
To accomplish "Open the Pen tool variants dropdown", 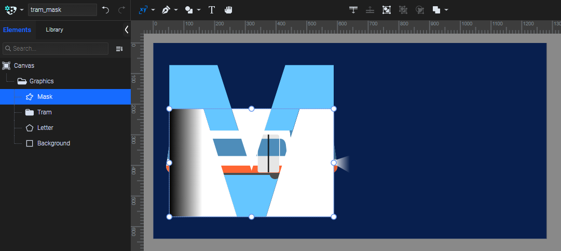I will 176,10.
